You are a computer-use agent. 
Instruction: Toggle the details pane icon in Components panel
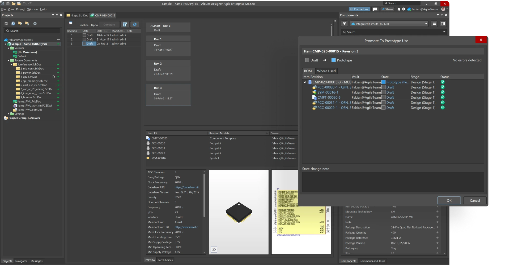(443, 24)
